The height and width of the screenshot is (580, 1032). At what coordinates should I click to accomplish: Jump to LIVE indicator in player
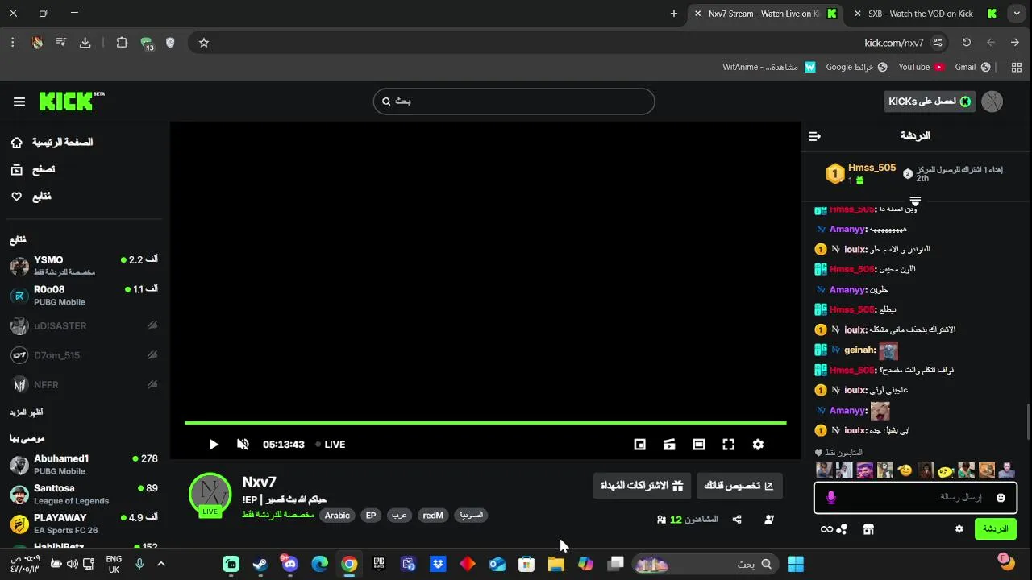331,445
